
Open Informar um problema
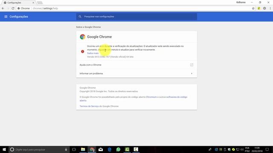click(136, 74)
